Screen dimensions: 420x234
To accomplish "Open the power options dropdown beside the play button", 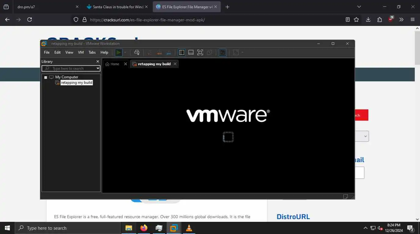I will [x=125, y=52].
